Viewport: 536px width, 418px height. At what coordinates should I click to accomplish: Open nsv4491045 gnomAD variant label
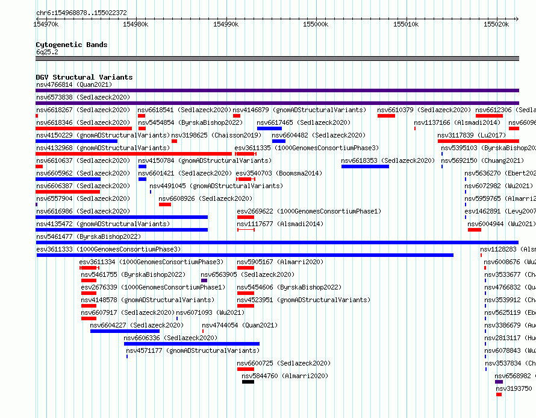coord(216,186)
